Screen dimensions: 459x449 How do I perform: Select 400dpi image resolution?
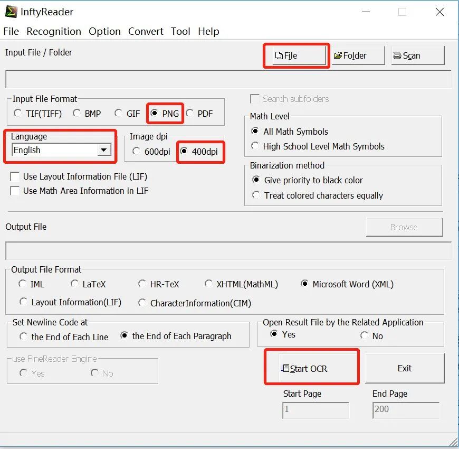pos(199,152)
